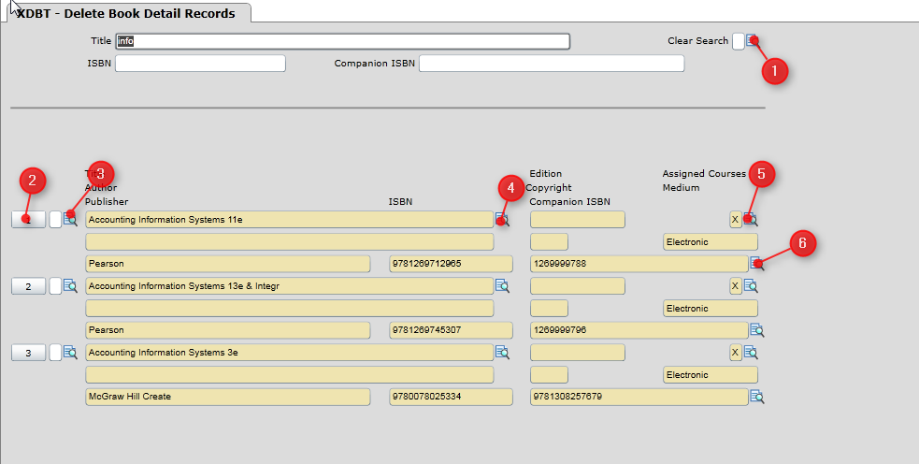
Task: Select row number 3 button
Action: click(28, 353)
